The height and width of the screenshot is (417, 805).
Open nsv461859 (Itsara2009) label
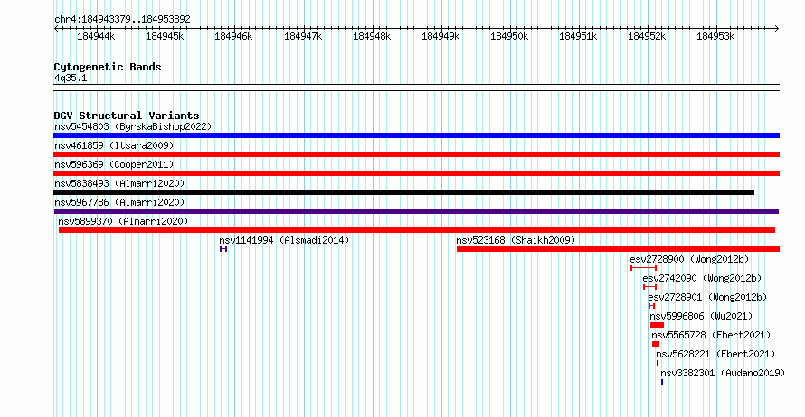pyautogui.click(x=114, y=145)
